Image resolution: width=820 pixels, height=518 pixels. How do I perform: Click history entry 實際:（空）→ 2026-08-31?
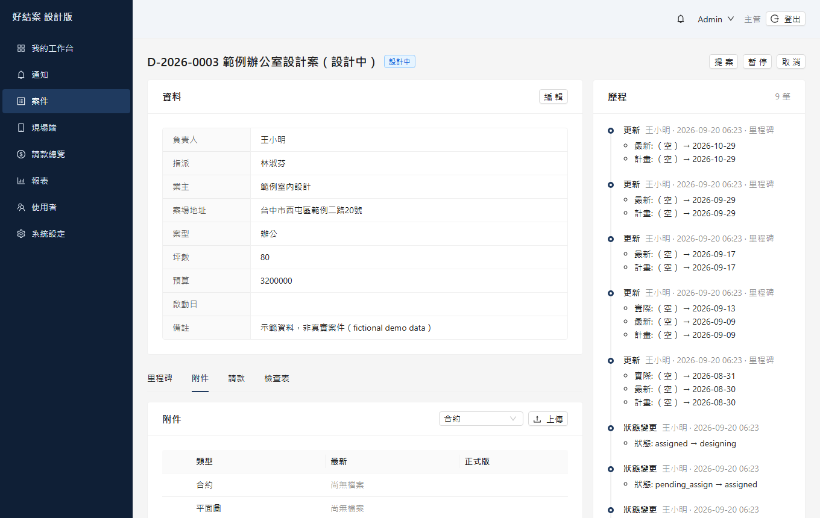pyautogui.click(x=685, y=376)
